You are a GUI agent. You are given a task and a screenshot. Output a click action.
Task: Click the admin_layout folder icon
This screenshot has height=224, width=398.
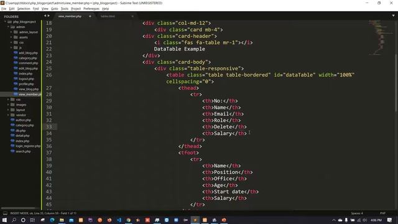pyautogui.click(x=16, y=32)
